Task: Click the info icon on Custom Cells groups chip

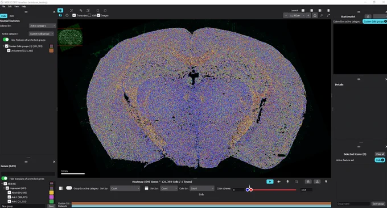Action: tap(385, 22)
